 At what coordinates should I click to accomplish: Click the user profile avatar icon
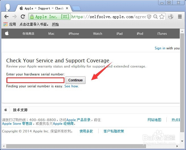point(8,7)
